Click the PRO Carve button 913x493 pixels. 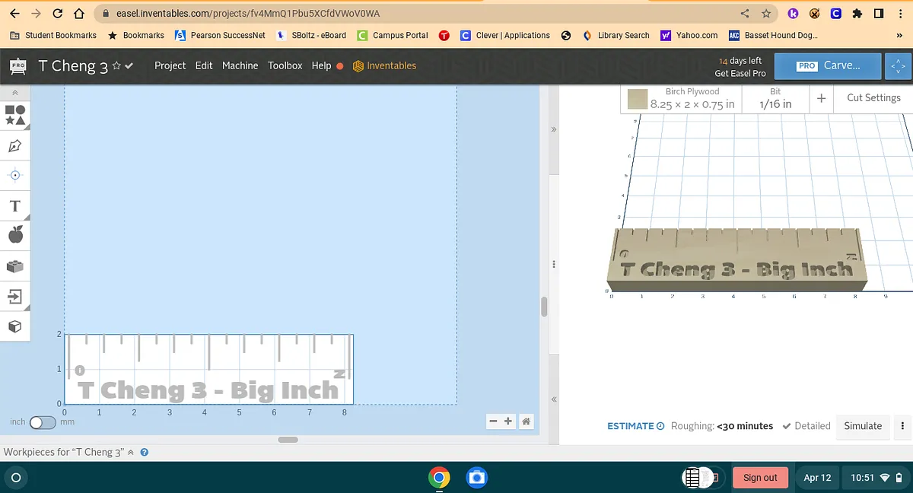click(x=828, y=65)
